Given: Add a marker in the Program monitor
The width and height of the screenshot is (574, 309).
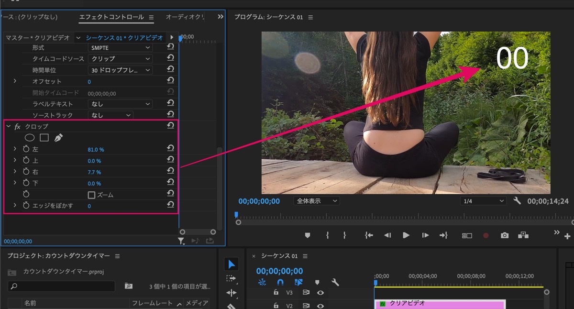Looking at the screenshot, I should (308, 235).
